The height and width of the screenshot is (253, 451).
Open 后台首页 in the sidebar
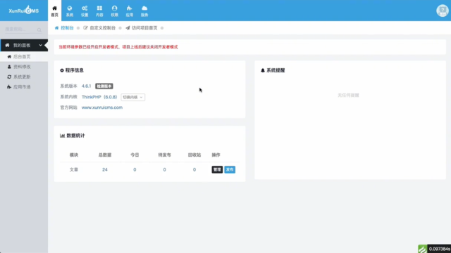[x=24, y=56]
